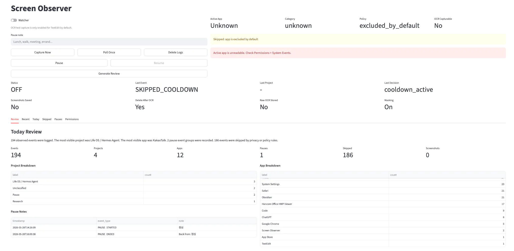Click the "Active app is unreadable" error message

[358, 53]
